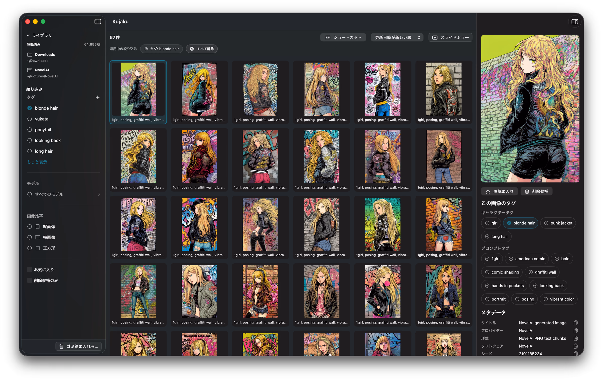Copy the title metadata value

575,323
